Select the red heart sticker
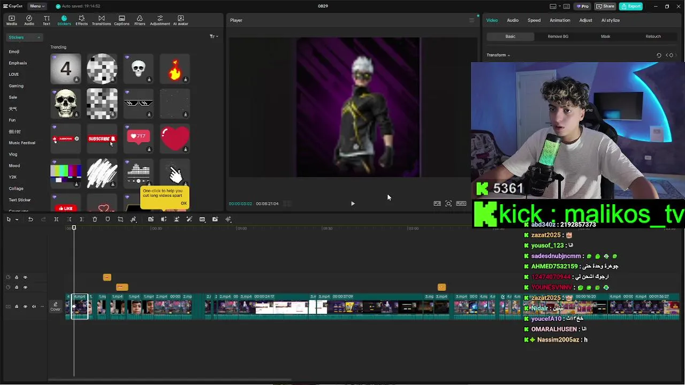Viewport: 685px width, 385px height. pos(175,139)
